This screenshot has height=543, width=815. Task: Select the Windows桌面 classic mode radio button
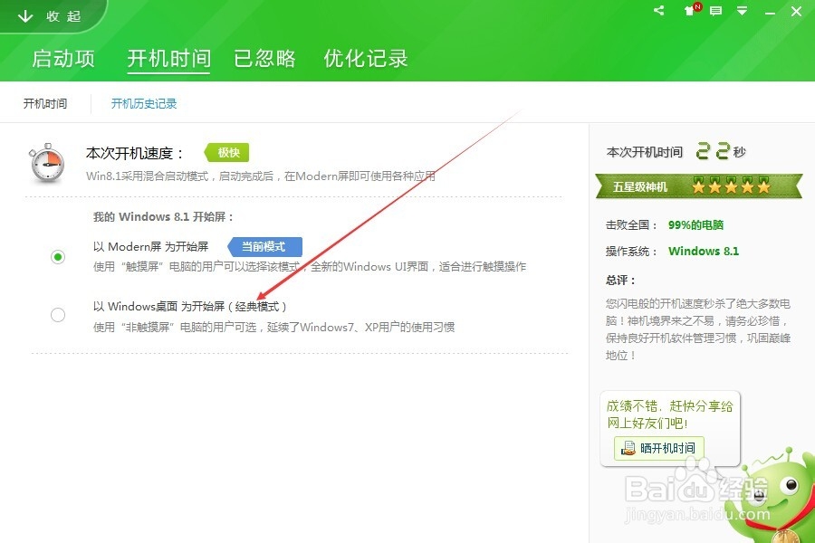tap(58, 314)
